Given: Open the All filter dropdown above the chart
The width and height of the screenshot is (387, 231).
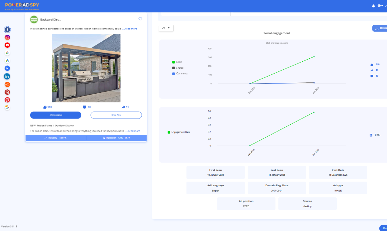Looking at the screenshot, I should point(166,28).
